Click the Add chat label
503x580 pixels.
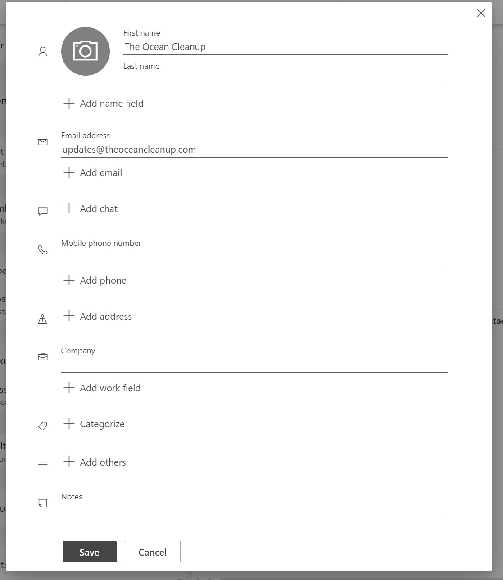99,208
